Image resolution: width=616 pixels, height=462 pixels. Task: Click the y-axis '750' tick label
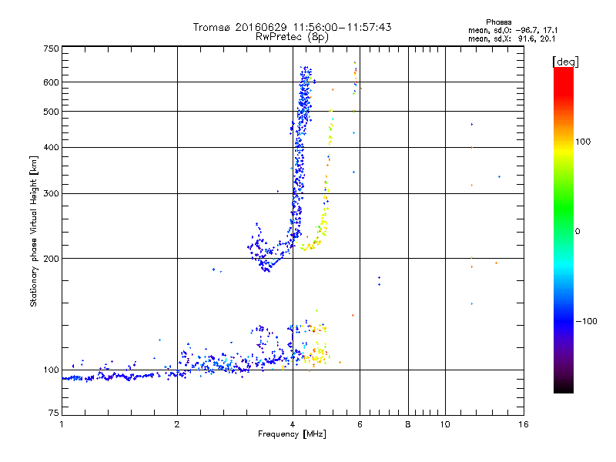click(x=51, y=49)
